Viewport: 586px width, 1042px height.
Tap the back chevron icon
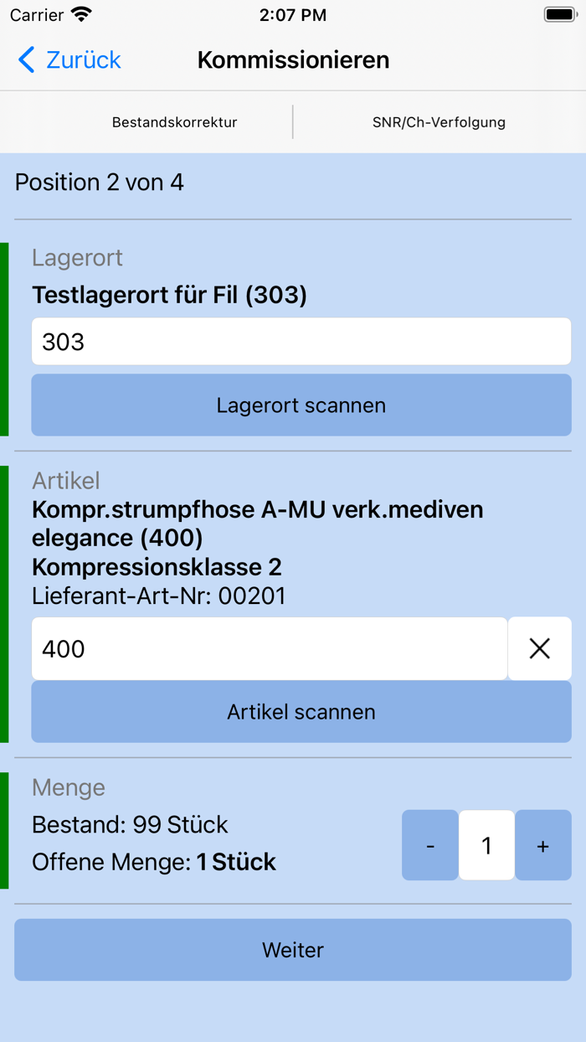coord(24,59)
